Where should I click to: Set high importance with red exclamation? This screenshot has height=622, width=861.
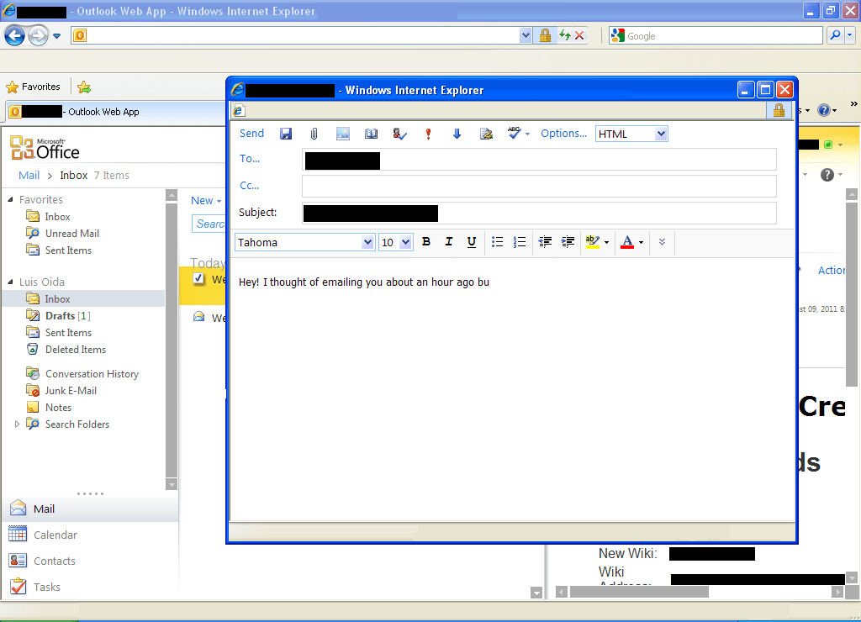[x=428, y=134]
